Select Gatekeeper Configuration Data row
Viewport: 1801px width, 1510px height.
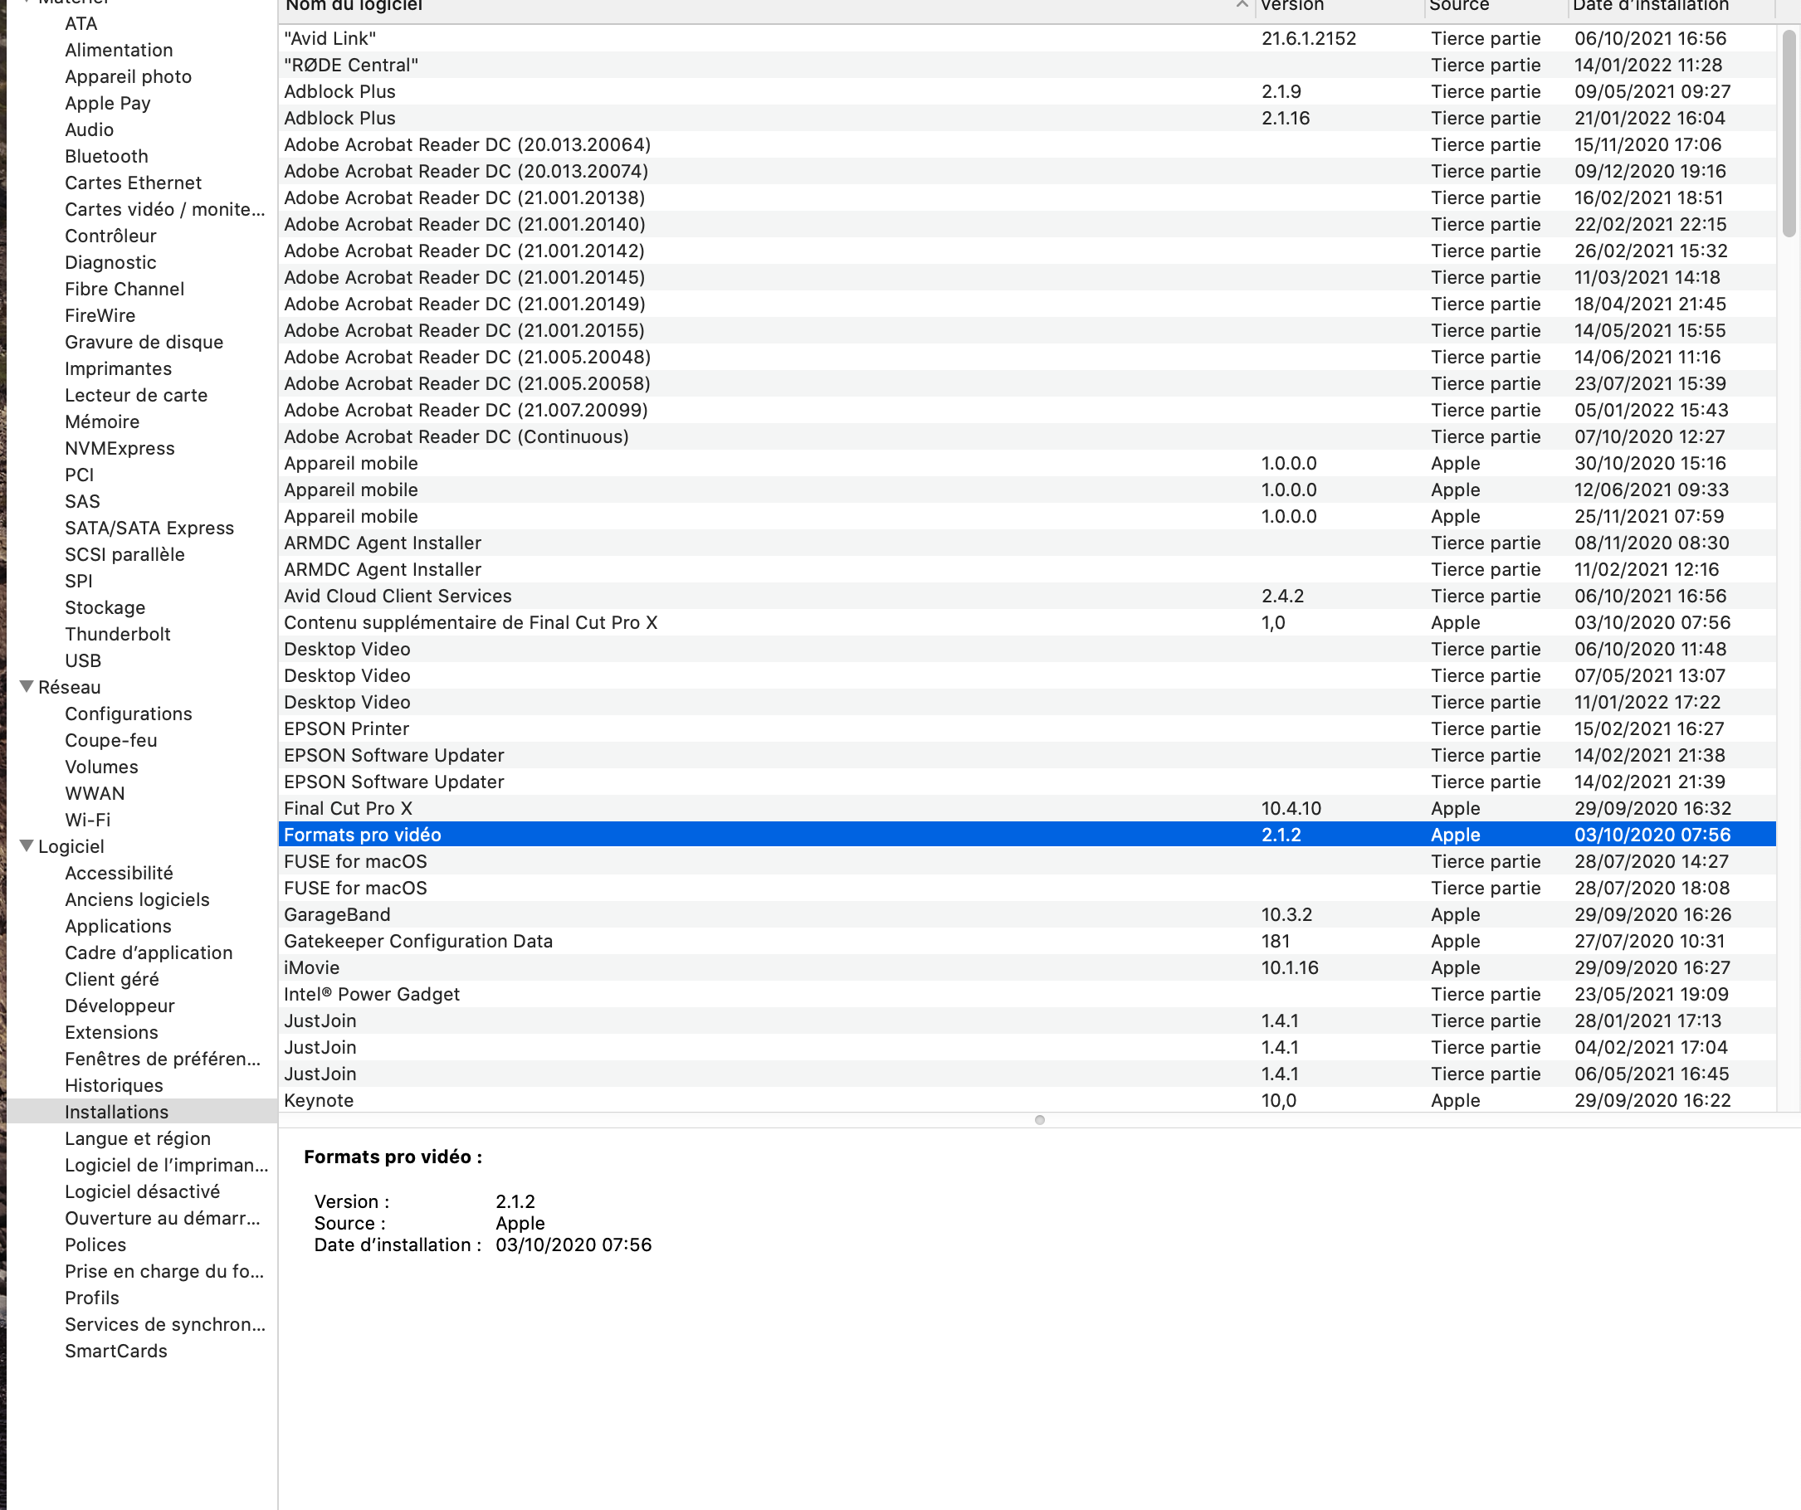point(1027,942)
